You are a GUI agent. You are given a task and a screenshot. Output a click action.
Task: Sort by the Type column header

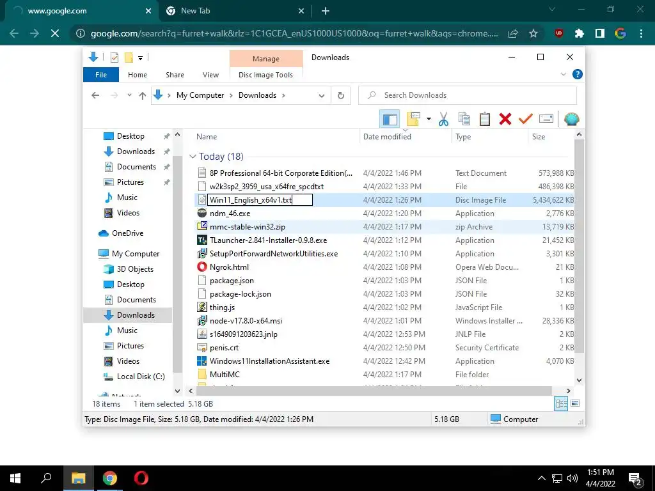463,137
